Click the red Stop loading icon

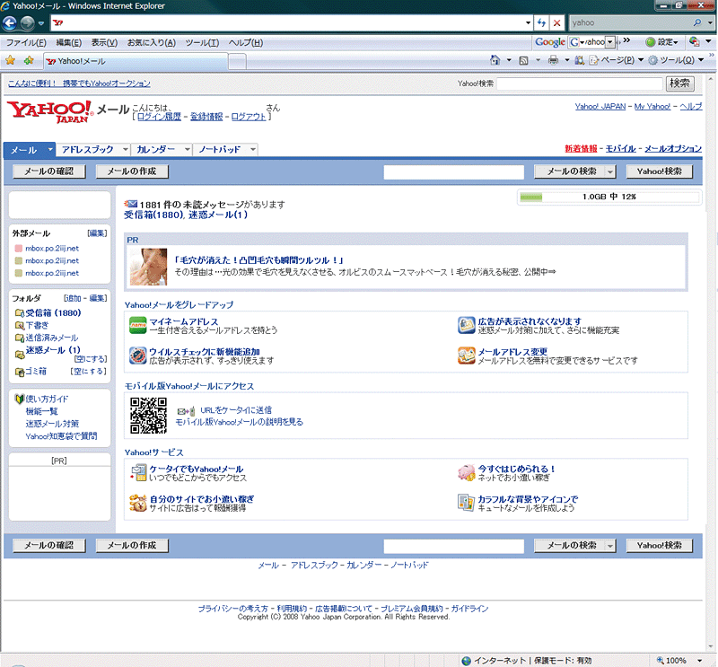tap(556, 22)
